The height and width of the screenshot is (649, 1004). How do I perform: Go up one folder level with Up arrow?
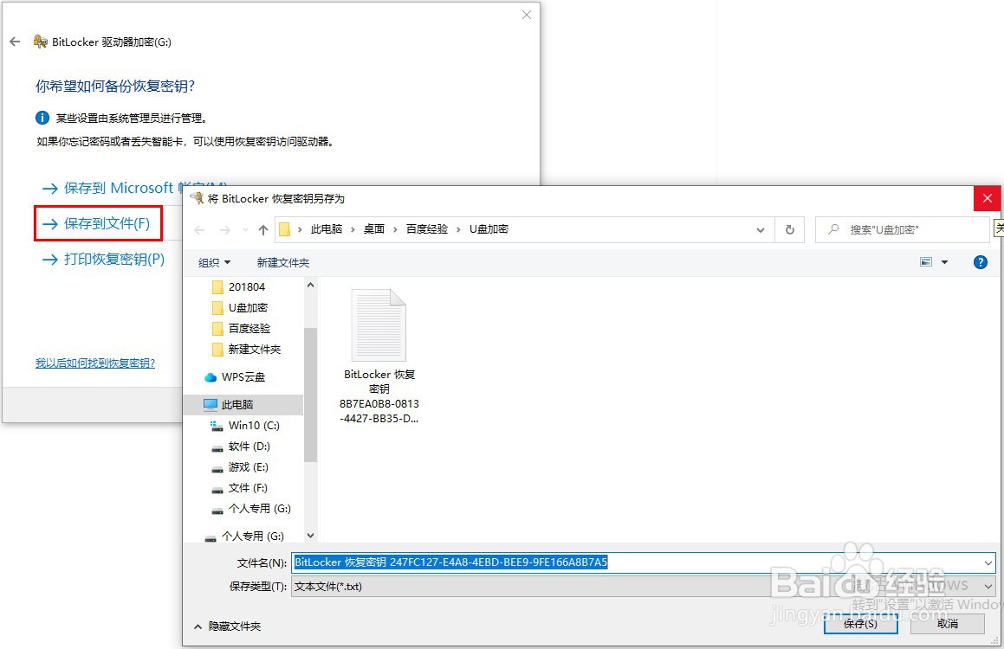pyautogui.click(x=263, y=229)
